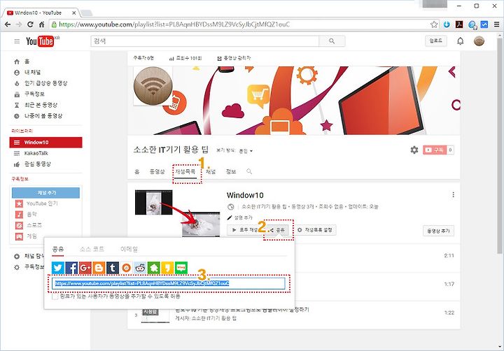The image size is (504, 351).
Task: Click the green speech-bubble share icon
Action: point(181,268)
